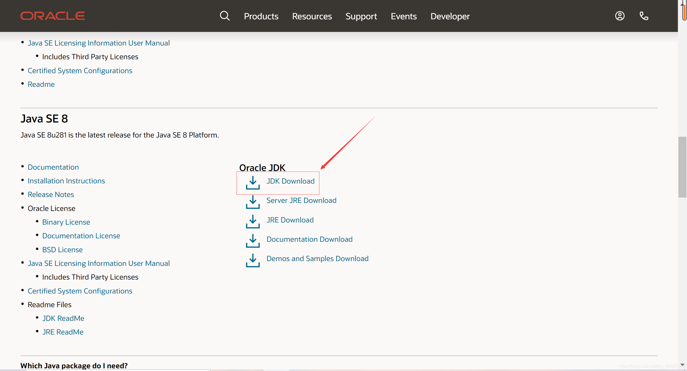Screen dimensions: 687x371
Task: Open the Developer menu
Action: (450, 16)
